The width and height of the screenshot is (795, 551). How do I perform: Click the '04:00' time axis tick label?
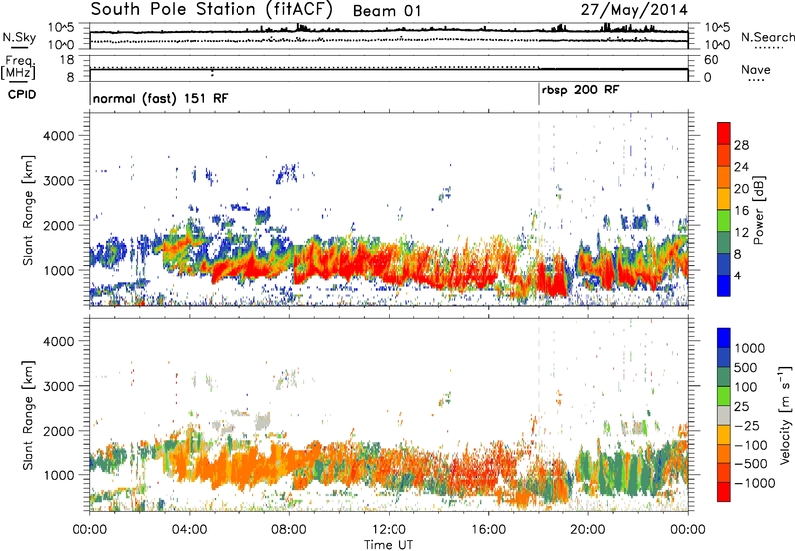190,529
